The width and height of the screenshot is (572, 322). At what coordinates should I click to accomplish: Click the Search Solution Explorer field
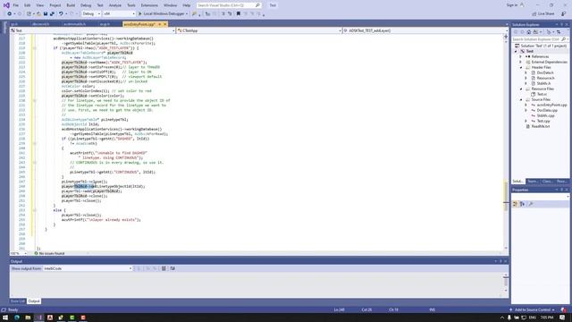click(540, 39)
